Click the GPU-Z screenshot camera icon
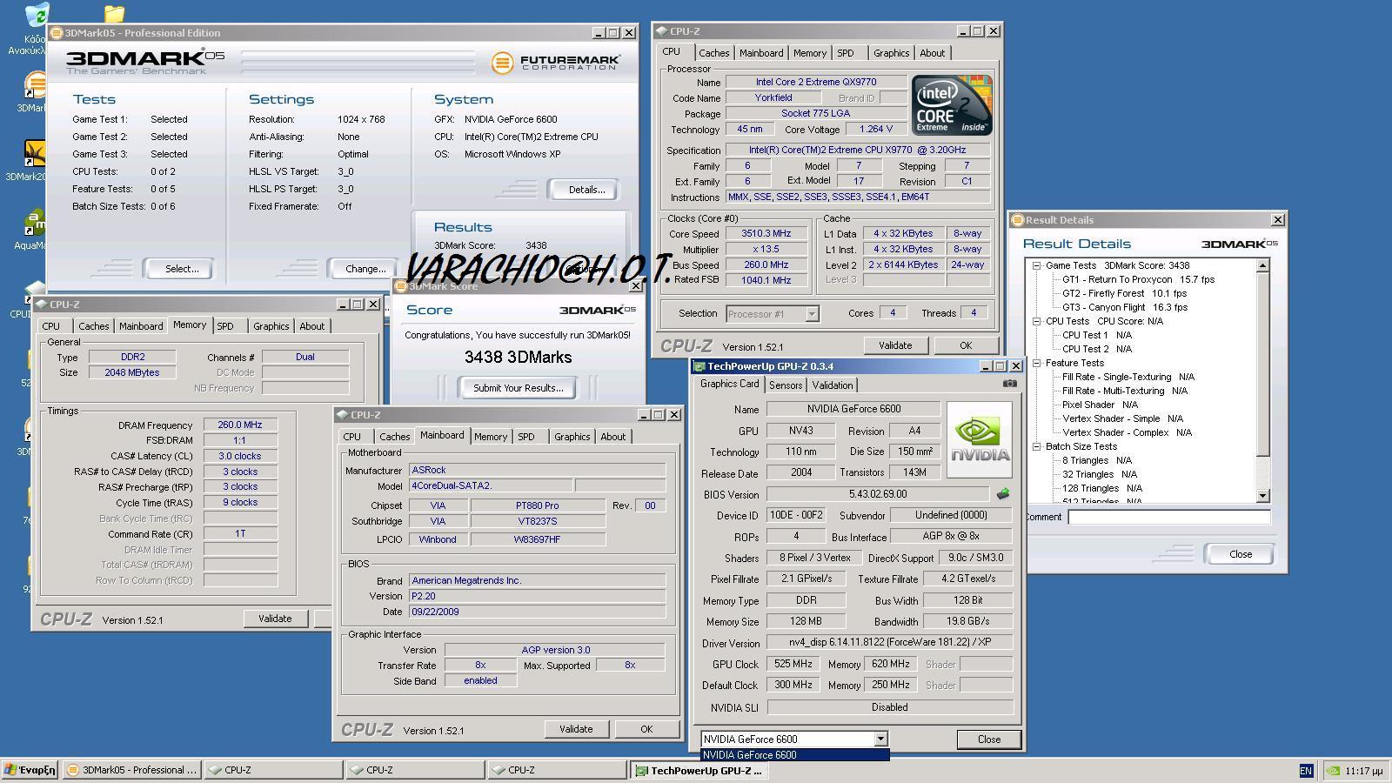This screenshot has width=1392, height=783. pyautogui.click(x=1009, y=383)
